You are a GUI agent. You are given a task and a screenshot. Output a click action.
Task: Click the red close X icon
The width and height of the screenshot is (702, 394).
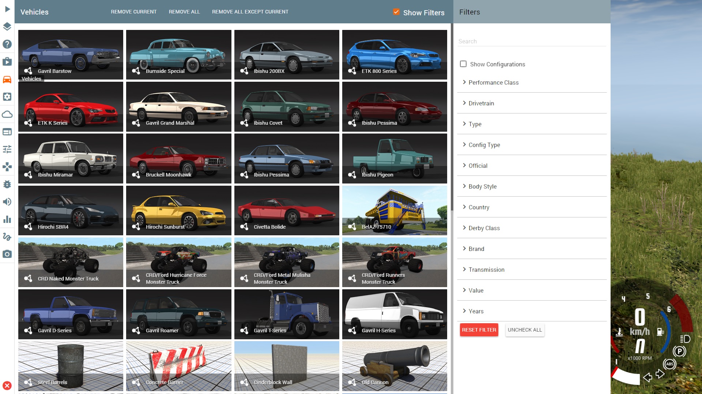tap(7, 386)
